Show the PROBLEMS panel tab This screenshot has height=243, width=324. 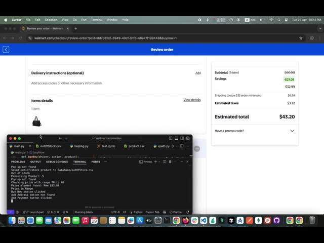18,162
